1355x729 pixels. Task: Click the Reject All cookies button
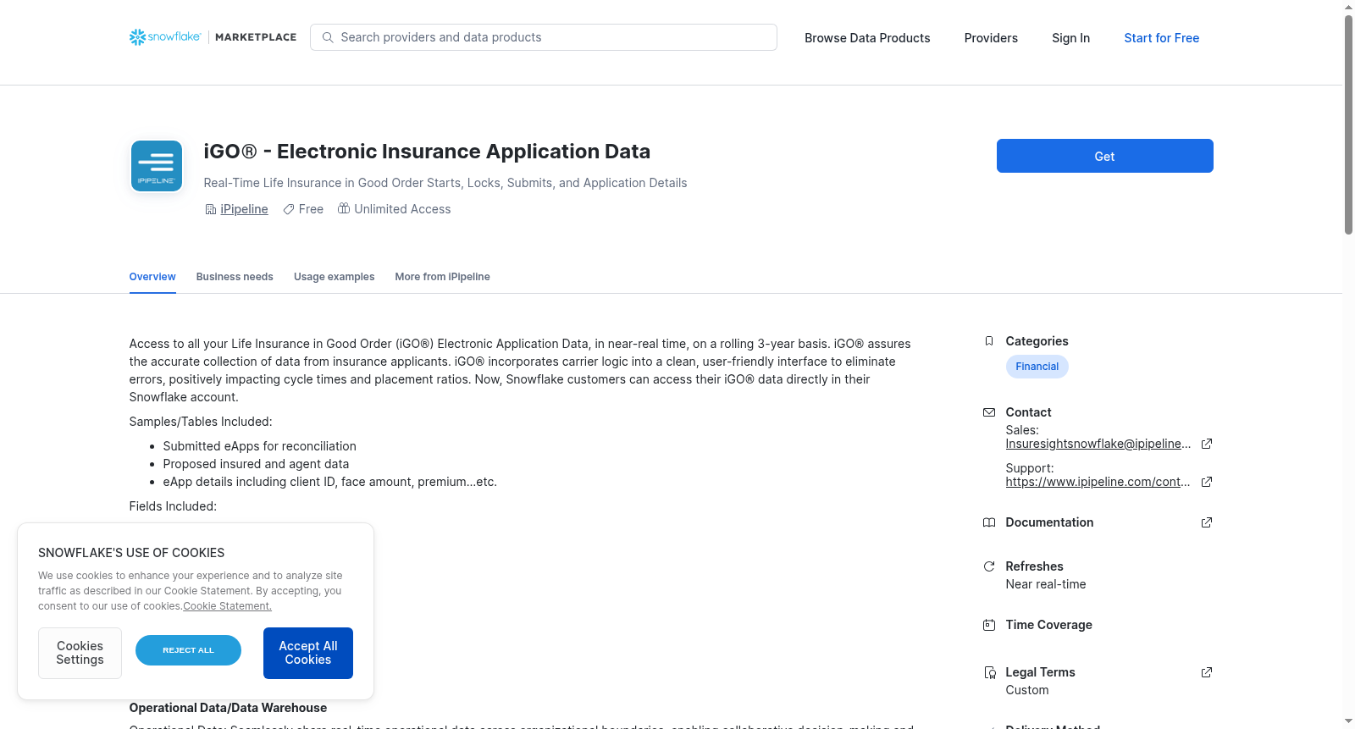pos(188,650)
